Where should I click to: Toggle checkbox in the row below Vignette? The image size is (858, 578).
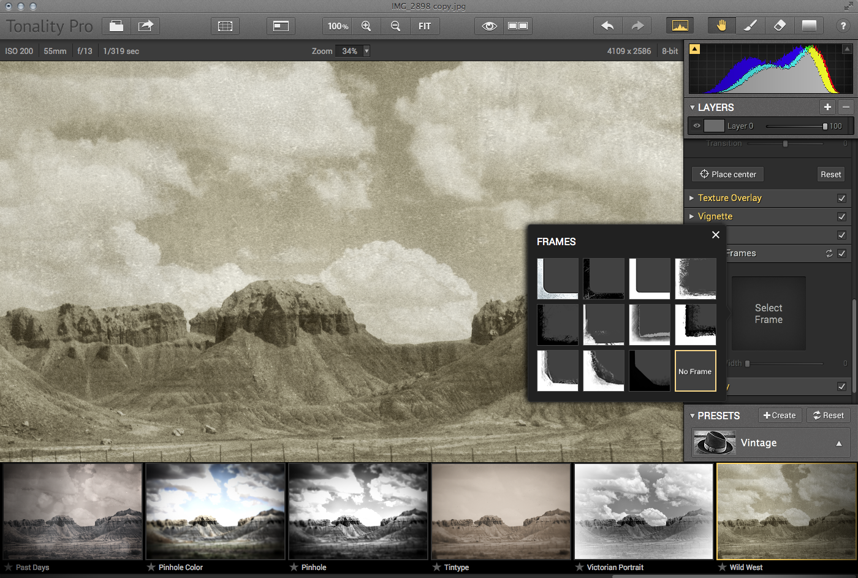[x=841, y=235]
